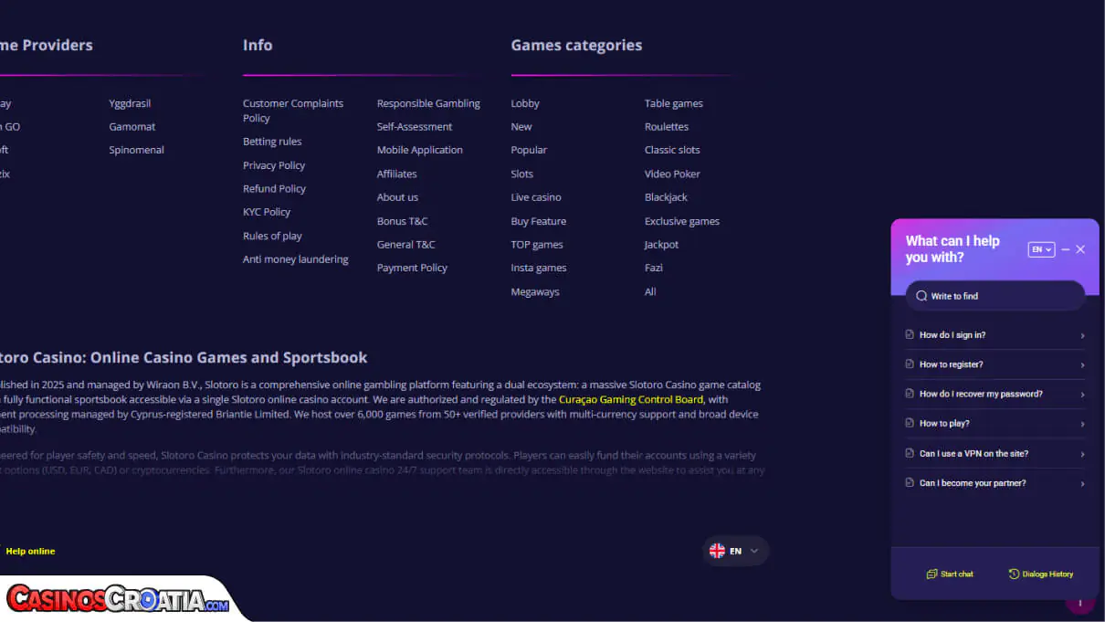Image resolution: width=1105 pixels, height=622 pixels.
Task: Select Yggdrasil game provider
Action: coord(130,103)
